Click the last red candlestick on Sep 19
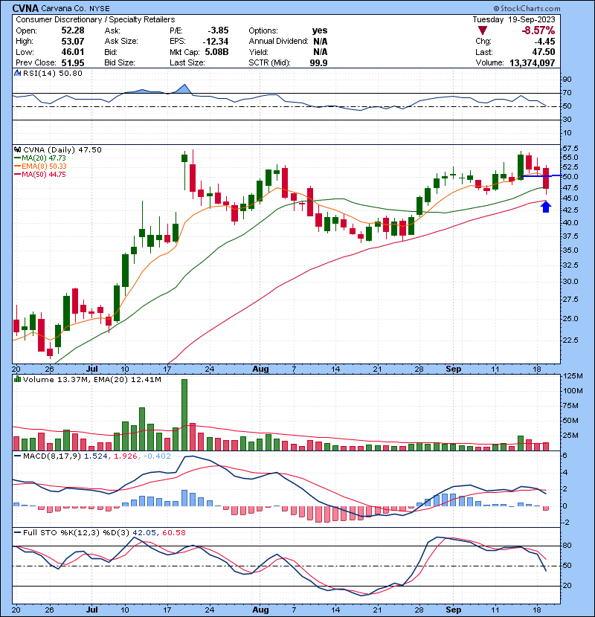This screenshot has height=617, width=595. tap(546, 178)
